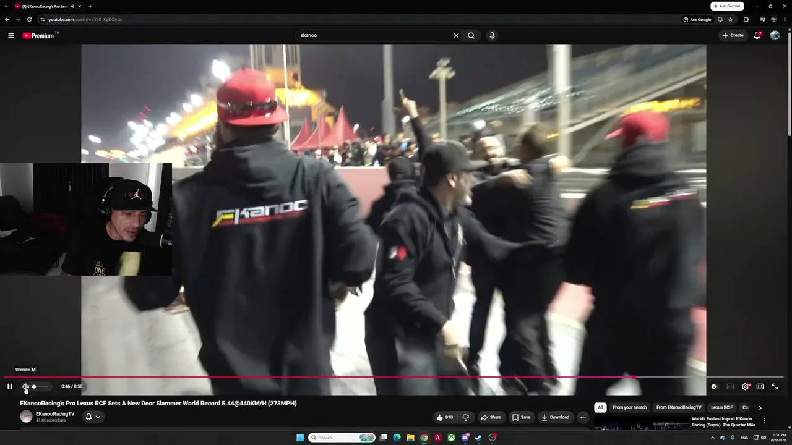Close the EKanooRacing browser tab
This screenshot has height=445, width=792.
[80, 6]
